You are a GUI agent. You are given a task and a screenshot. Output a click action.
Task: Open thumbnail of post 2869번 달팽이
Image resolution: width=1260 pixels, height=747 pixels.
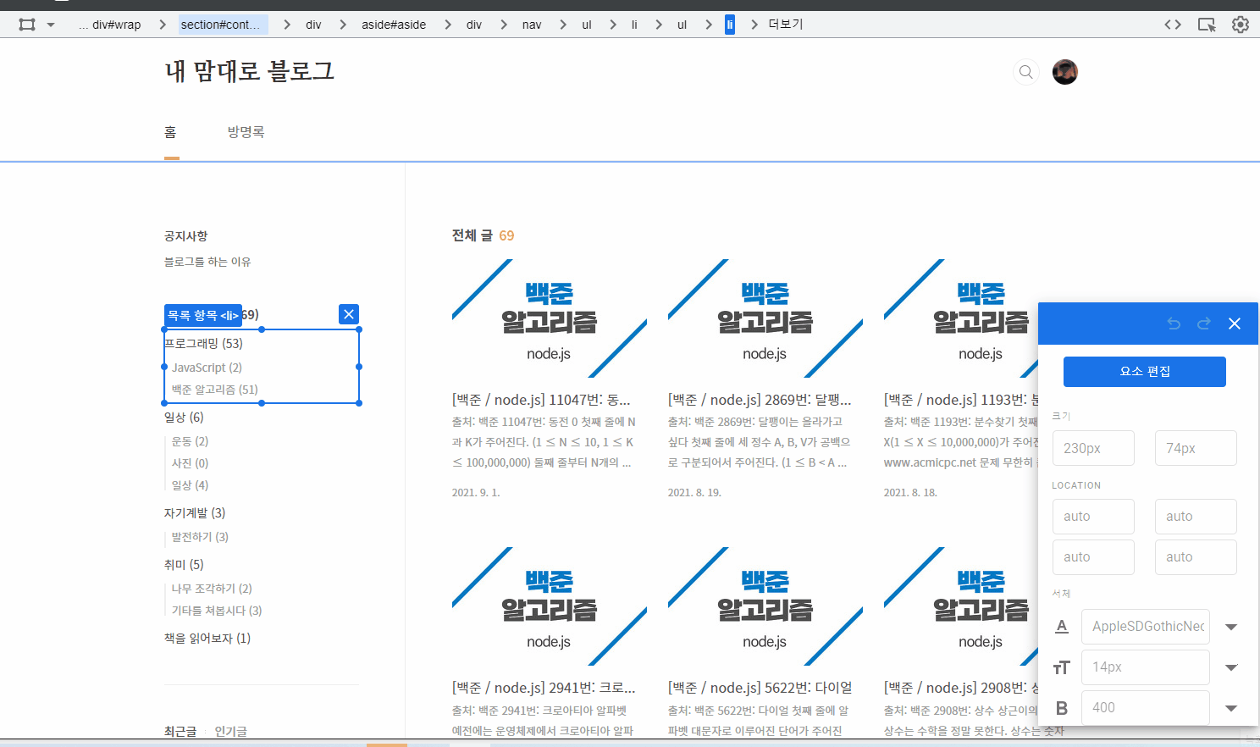coord(765,318)
